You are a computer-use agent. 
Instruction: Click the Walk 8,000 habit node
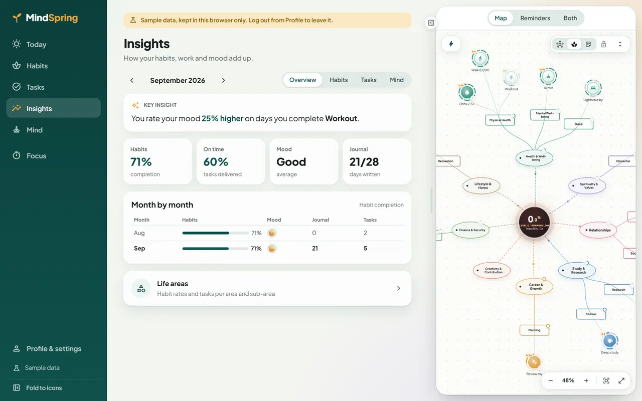tap(480, 59)
